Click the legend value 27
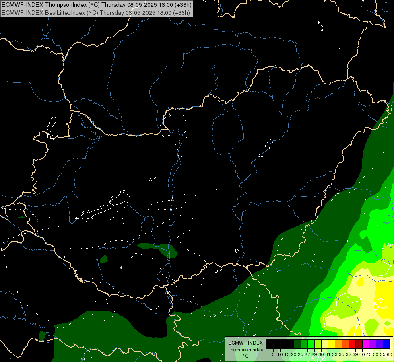394x362 pixels. 307,354
